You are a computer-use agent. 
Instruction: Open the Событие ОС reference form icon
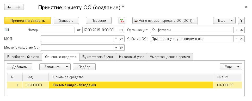(242, 39)
